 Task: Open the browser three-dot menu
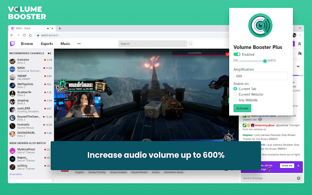click(x=300, y=35)
